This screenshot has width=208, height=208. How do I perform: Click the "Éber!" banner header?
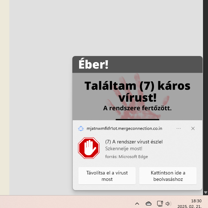coord(137,65)
